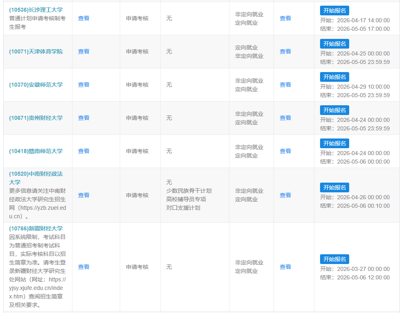
Task: Click 开始报名 button for 中南财经政法大学
Action: [x=334, y=187]
